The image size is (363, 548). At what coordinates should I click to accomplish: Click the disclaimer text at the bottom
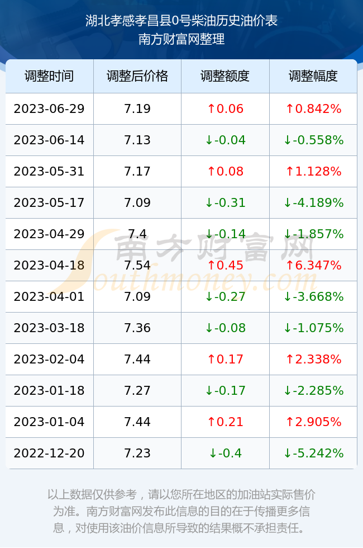coord(181,511)
